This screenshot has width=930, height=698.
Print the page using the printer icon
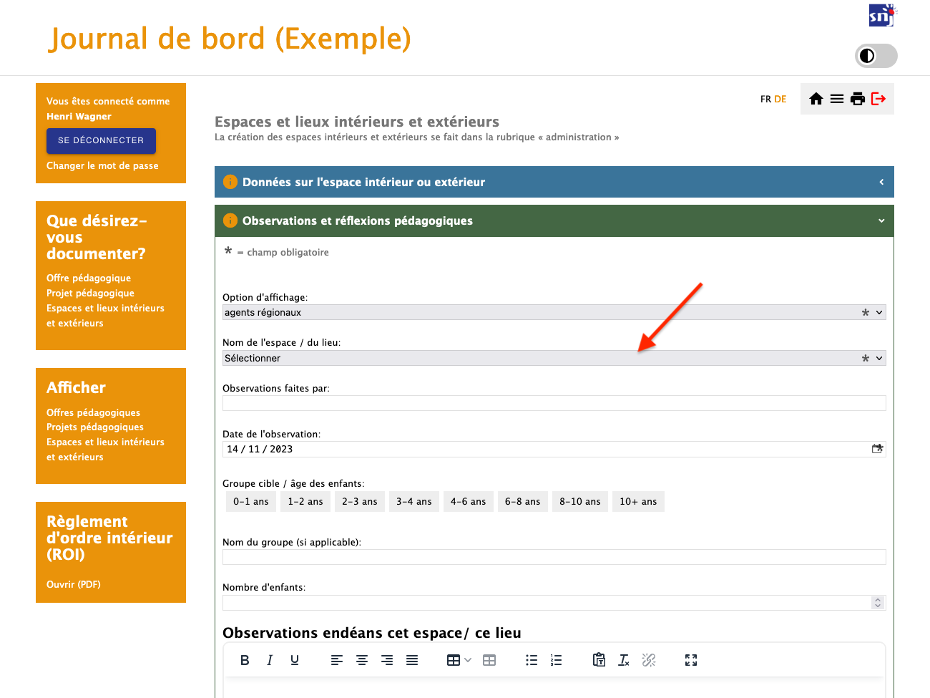click(x=858, y=99)
